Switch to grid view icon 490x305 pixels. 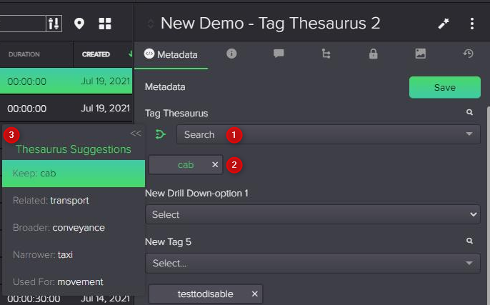pyautogui.click(x=105, y=24)
